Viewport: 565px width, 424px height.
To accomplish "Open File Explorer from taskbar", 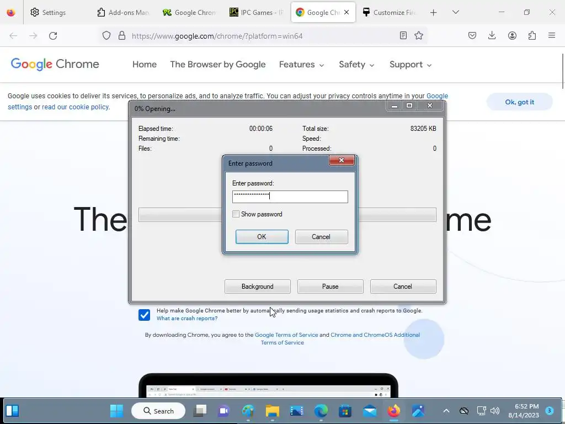I will click(273, 411).
